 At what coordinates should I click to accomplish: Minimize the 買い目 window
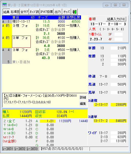tap(107, 5)
